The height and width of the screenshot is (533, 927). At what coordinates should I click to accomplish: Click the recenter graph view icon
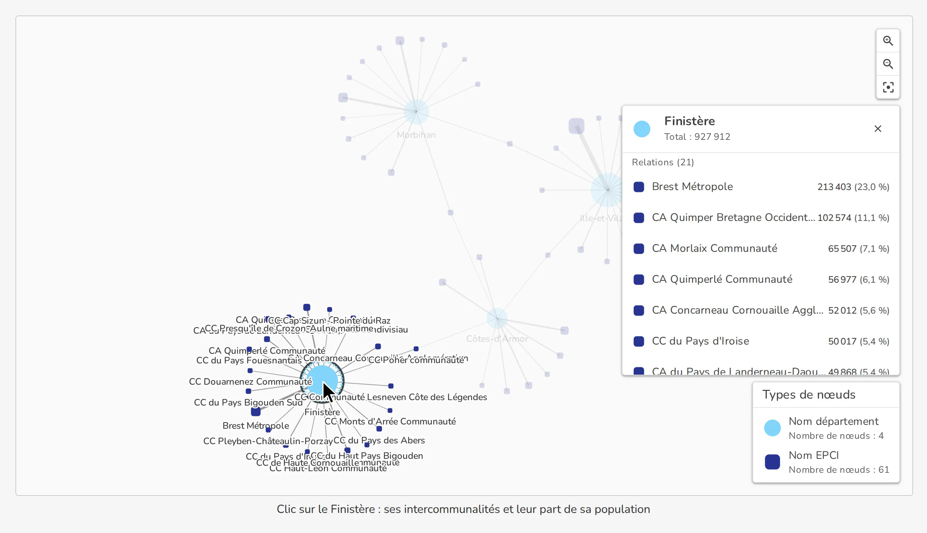(x=888, y=87)
